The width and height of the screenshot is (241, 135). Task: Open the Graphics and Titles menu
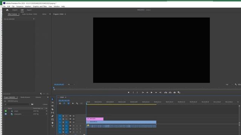point(40,6)
